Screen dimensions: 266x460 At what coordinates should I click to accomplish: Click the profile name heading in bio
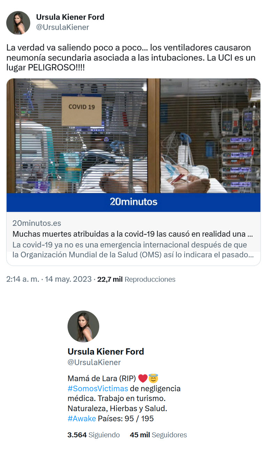point(106,351)
